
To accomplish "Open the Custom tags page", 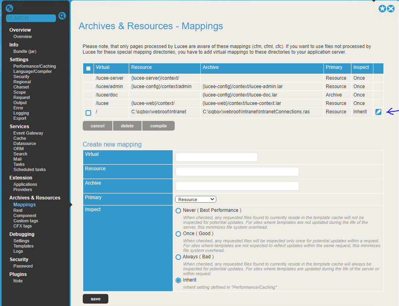I will pyautogui.click(x=26, y=221).
